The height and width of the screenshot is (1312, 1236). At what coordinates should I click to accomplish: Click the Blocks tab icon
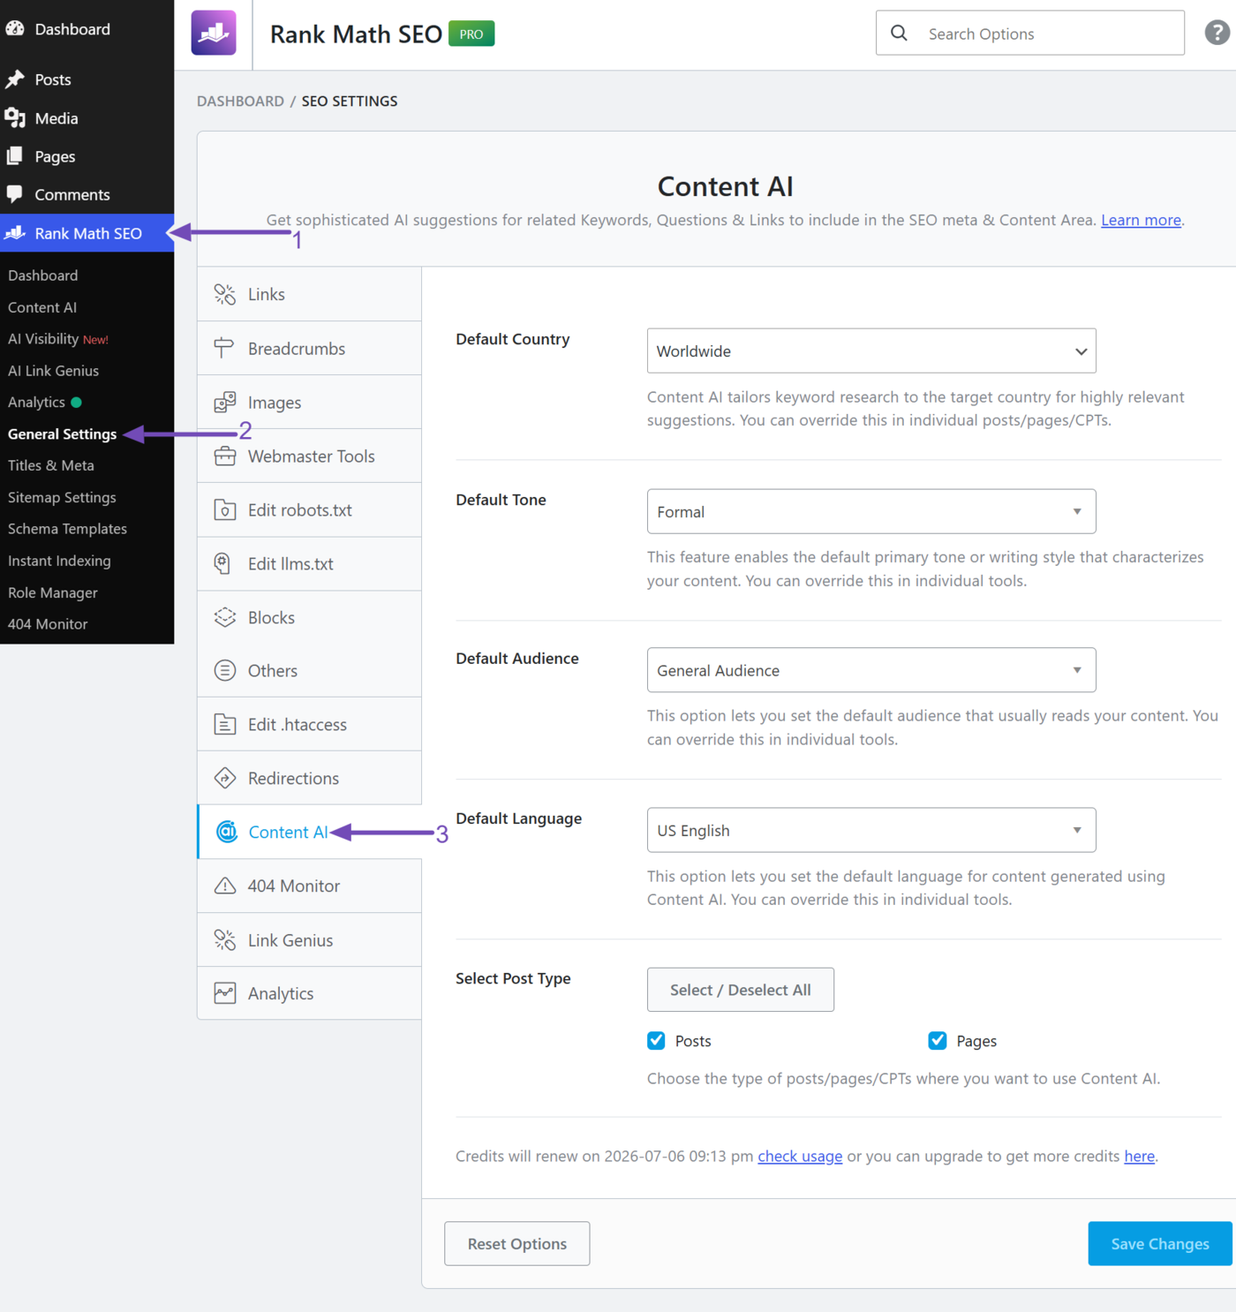(x=225, y=617)
